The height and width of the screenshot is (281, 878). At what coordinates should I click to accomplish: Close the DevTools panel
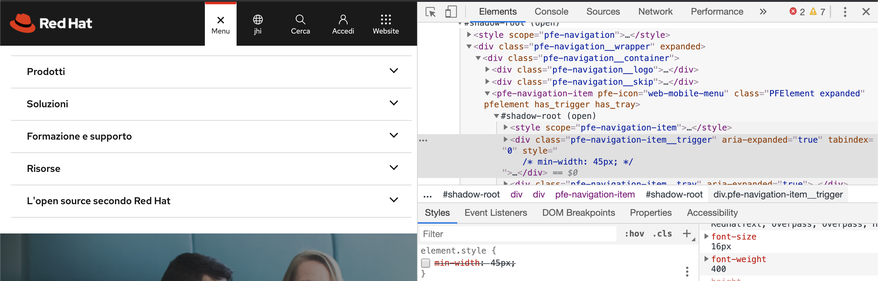866,12
